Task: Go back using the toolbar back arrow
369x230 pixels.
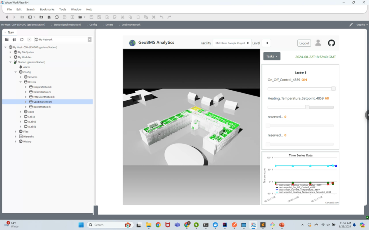Action: pos(7,17)
